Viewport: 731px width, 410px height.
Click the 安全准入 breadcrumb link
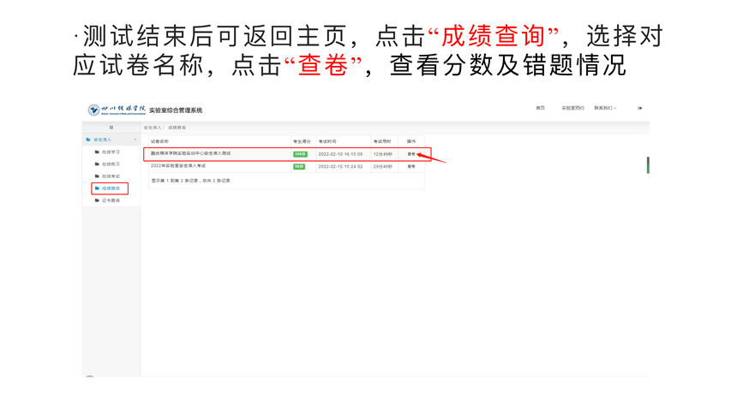152,128
